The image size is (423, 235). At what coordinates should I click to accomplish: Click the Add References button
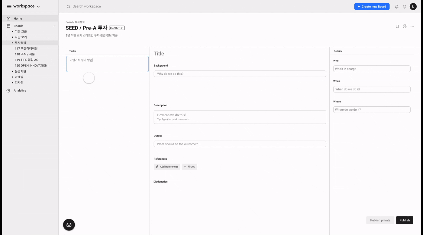pyautogui.click(x=167, y=167)
